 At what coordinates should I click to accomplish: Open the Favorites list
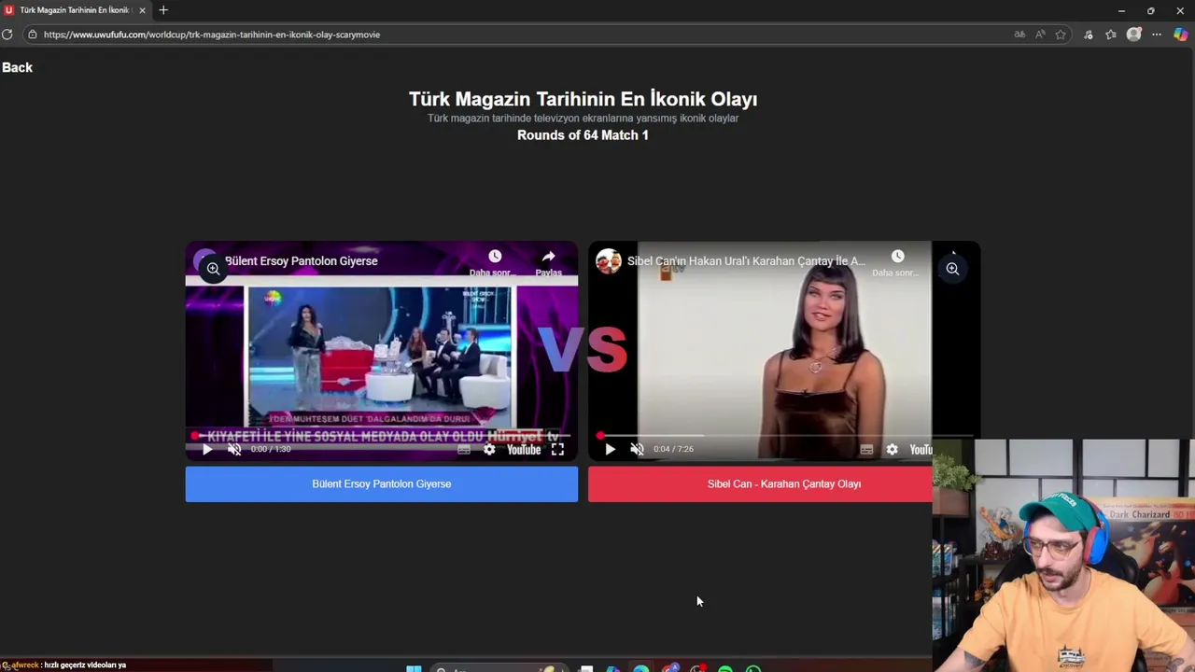coord(1111,35)
